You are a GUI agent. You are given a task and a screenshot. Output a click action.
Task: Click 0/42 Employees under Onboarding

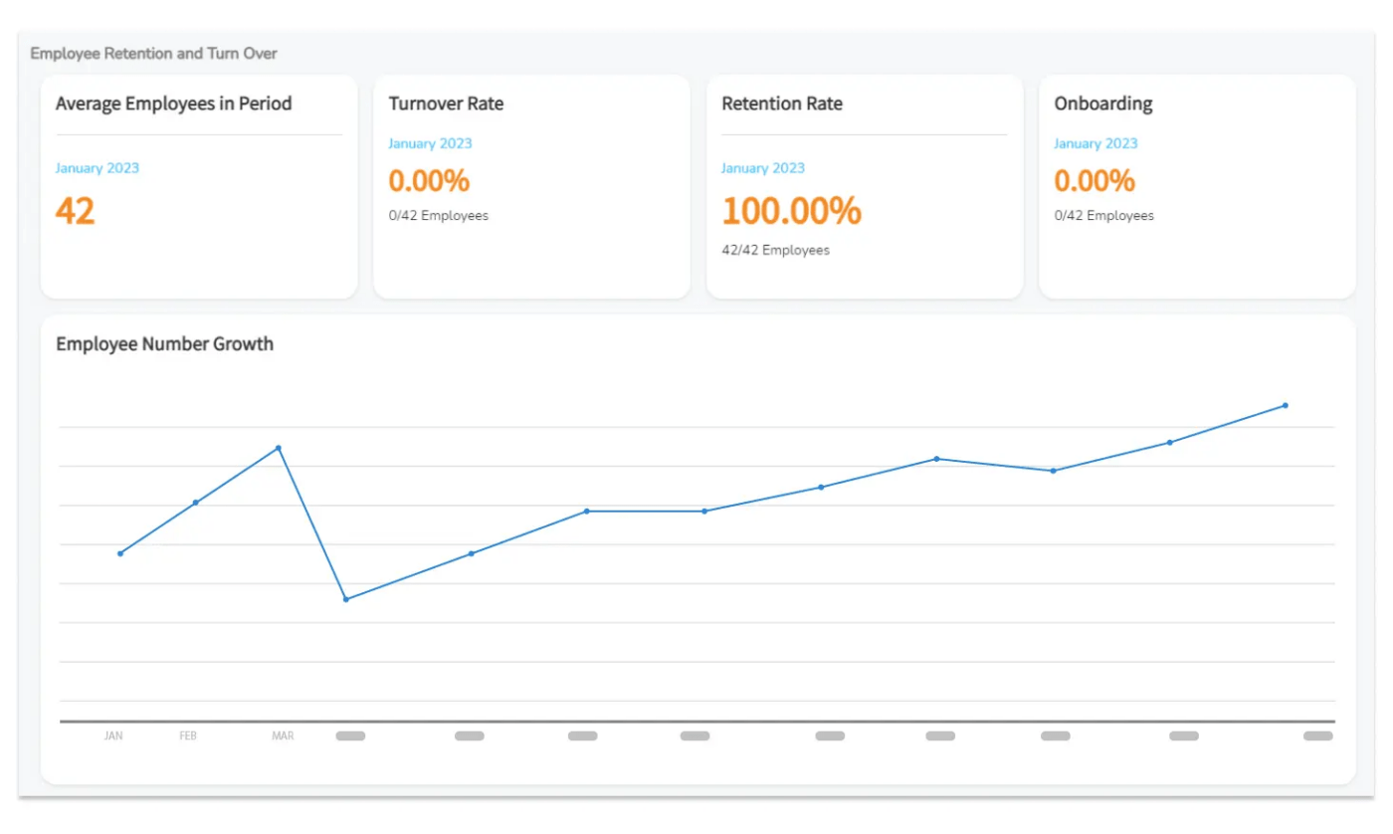pos(1104,216)
